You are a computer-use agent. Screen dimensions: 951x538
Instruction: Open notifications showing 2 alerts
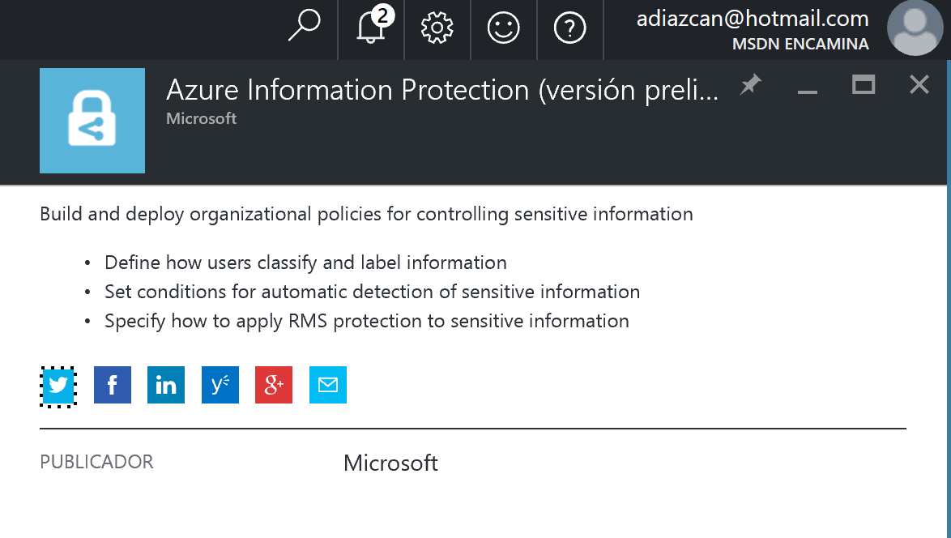click(369, 28)
